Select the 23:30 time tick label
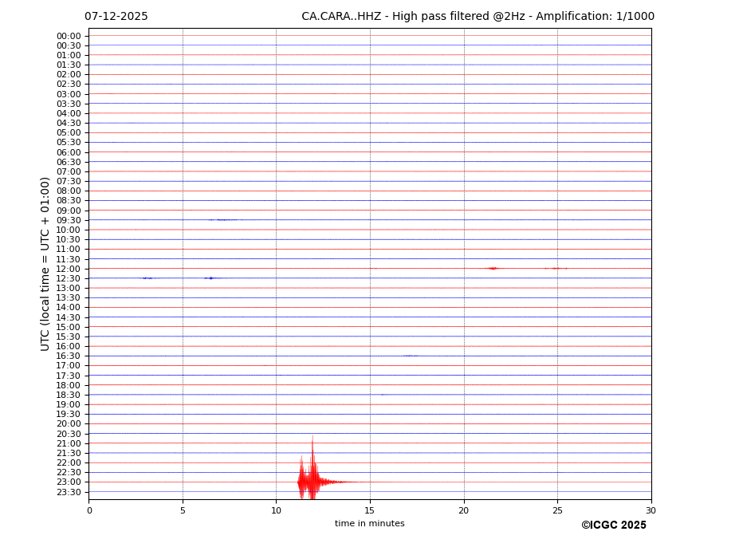Viewport: 739px width, 555px height. pyautogui.click(x=69, y=492)
